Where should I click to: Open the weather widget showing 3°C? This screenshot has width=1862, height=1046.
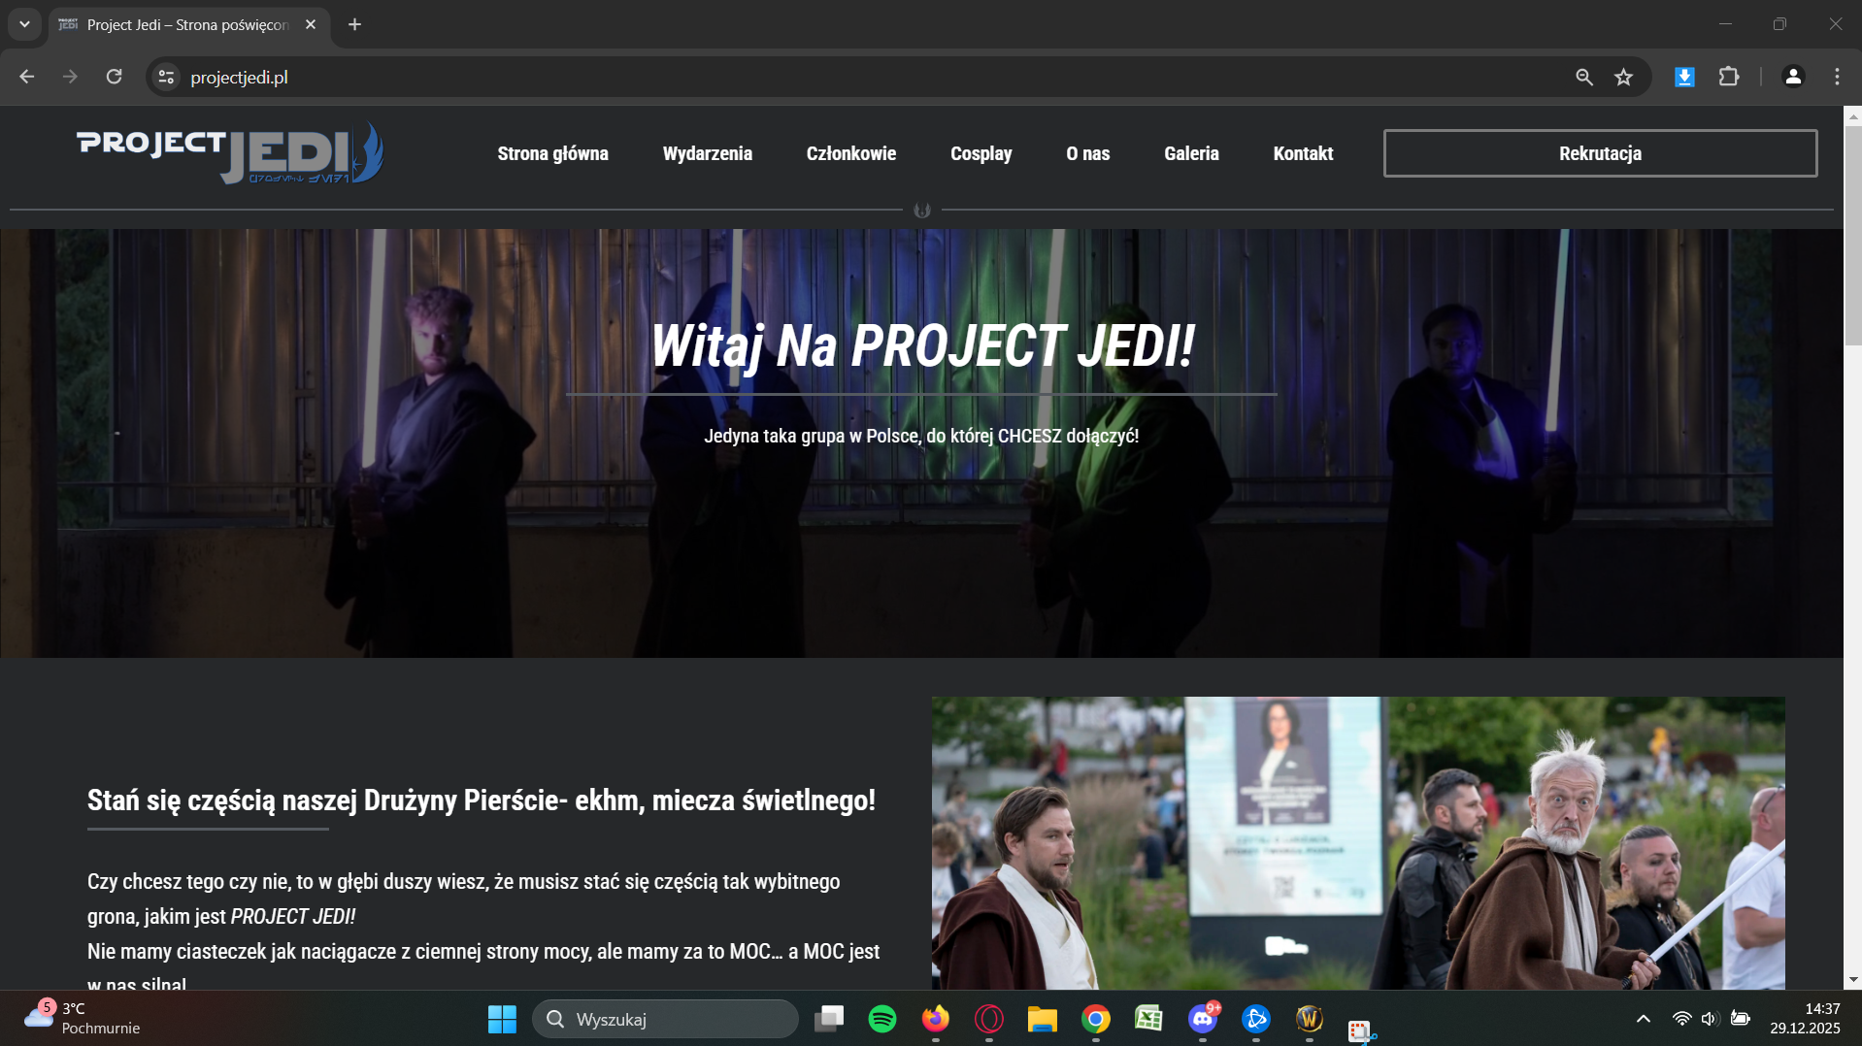83,1019
